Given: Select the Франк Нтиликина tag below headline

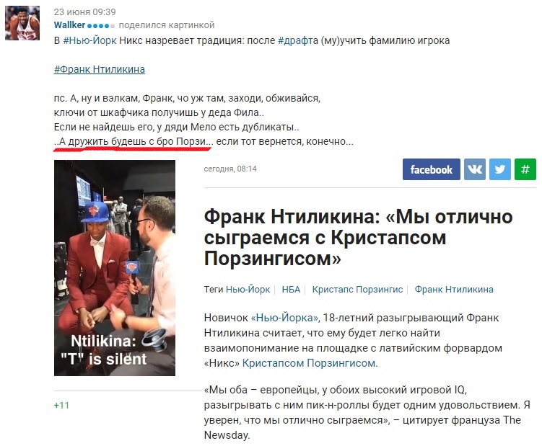Looking at the screenshot, I should 454,289.
